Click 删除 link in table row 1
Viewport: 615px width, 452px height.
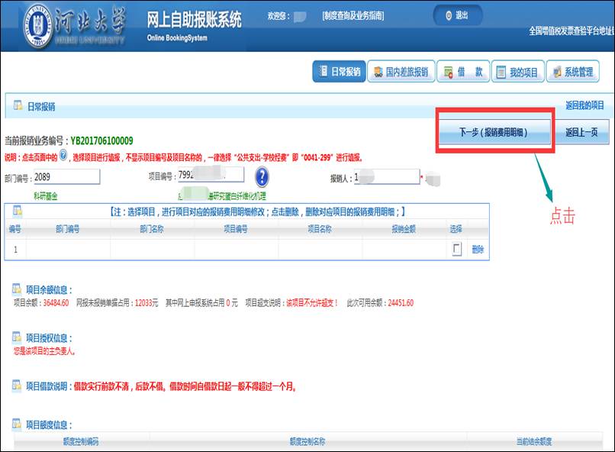tap(478, 249)
